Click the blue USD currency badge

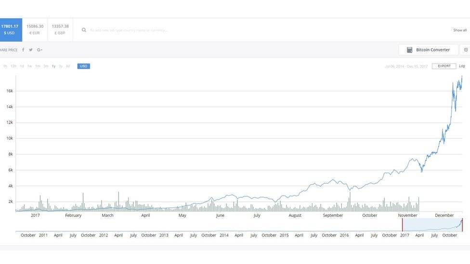click(84, 66)
